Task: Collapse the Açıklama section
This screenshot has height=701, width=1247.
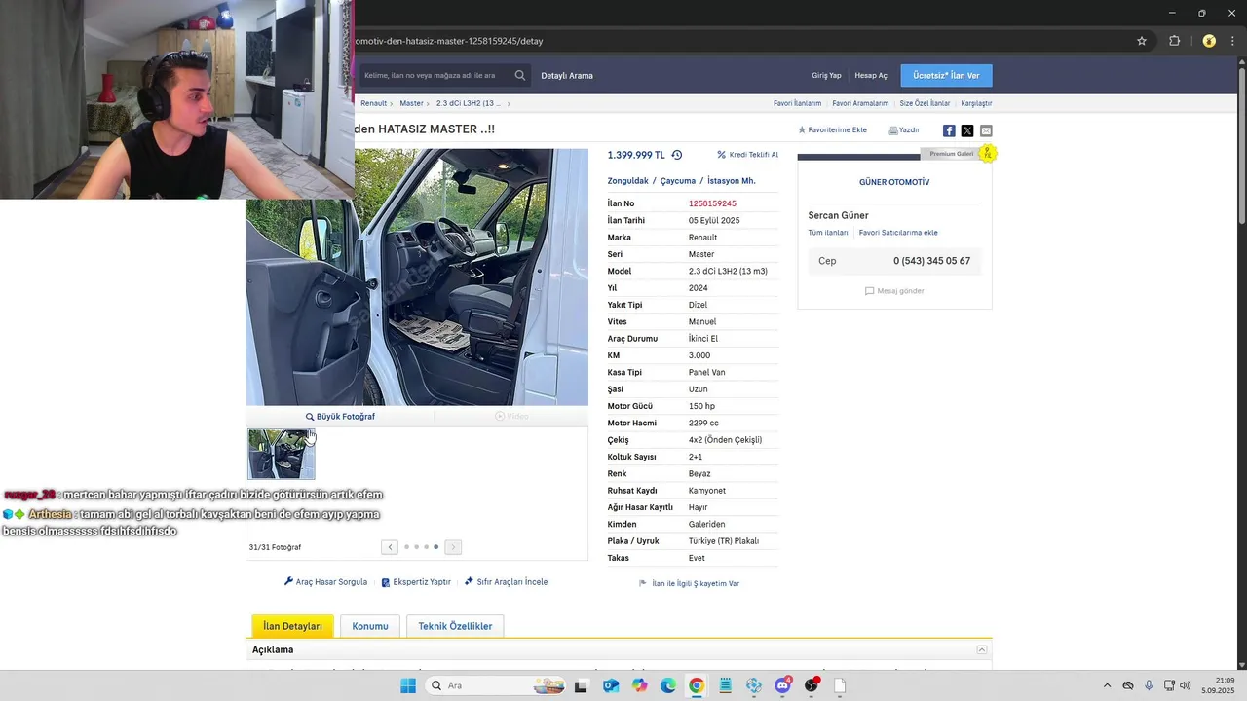Action: [982, 649]
